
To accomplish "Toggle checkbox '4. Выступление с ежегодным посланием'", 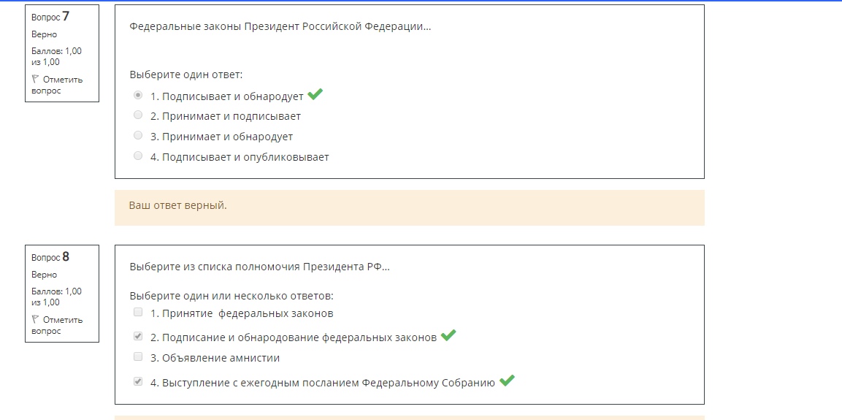I will pyautogui.click(x=138, y=381).
